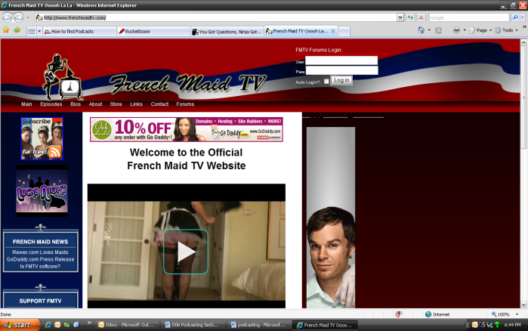Open the Is FMTV softcore? link
528x331 pixels.
pyautogui.click(x=40, y=266)
